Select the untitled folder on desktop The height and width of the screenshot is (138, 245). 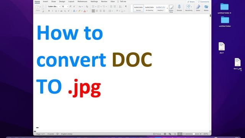[x=225, y=22]
